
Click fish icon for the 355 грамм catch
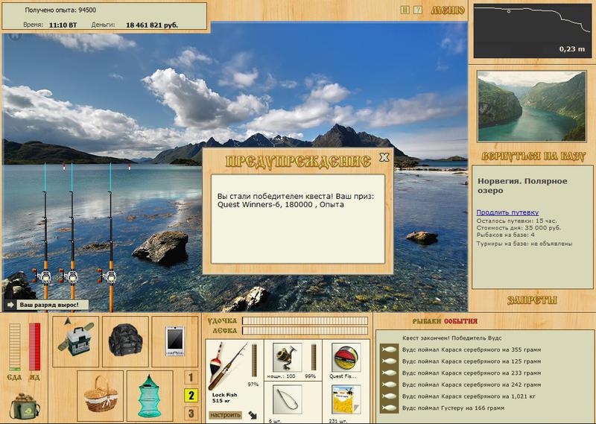coord(389,349)
